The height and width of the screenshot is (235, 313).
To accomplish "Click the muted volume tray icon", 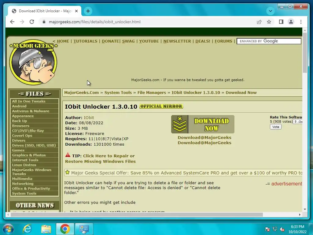I will pos(282,229).
